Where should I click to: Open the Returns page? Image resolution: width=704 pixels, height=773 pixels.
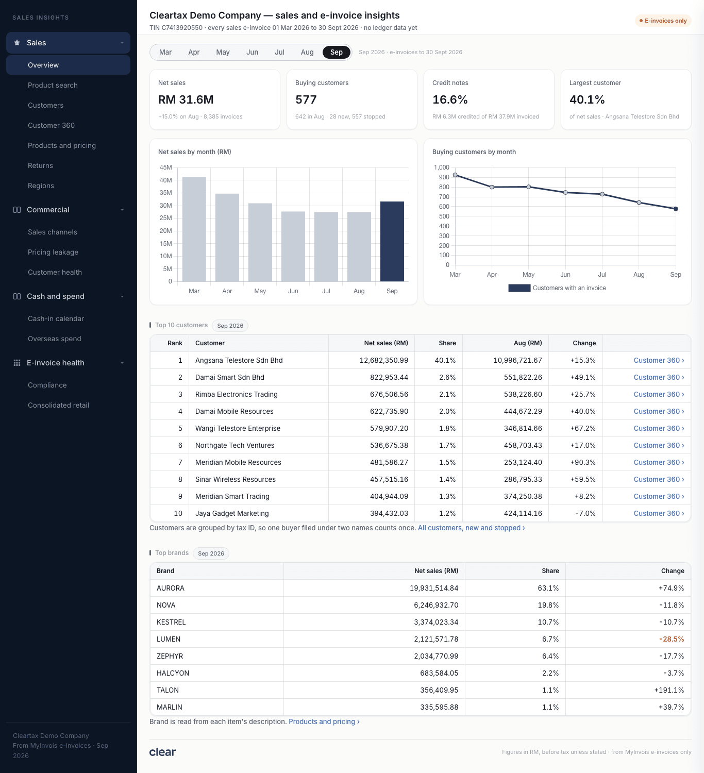coord(68,165)
